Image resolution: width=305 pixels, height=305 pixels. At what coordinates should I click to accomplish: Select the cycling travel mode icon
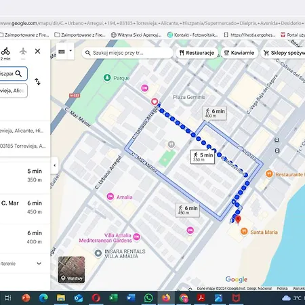(x=5, y=52)
